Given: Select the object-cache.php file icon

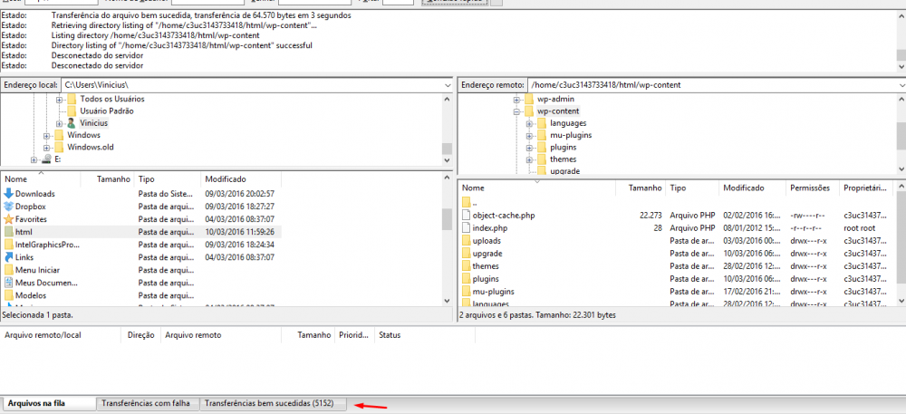Looking at the screenshot, I should pyautogui.click(x=466, y=216).
